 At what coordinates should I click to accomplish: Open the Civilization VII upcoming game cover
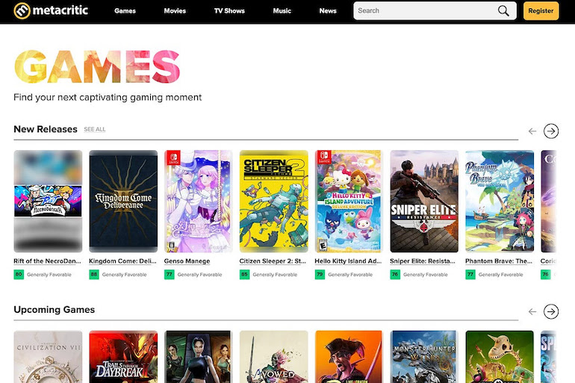pos(48,357)
